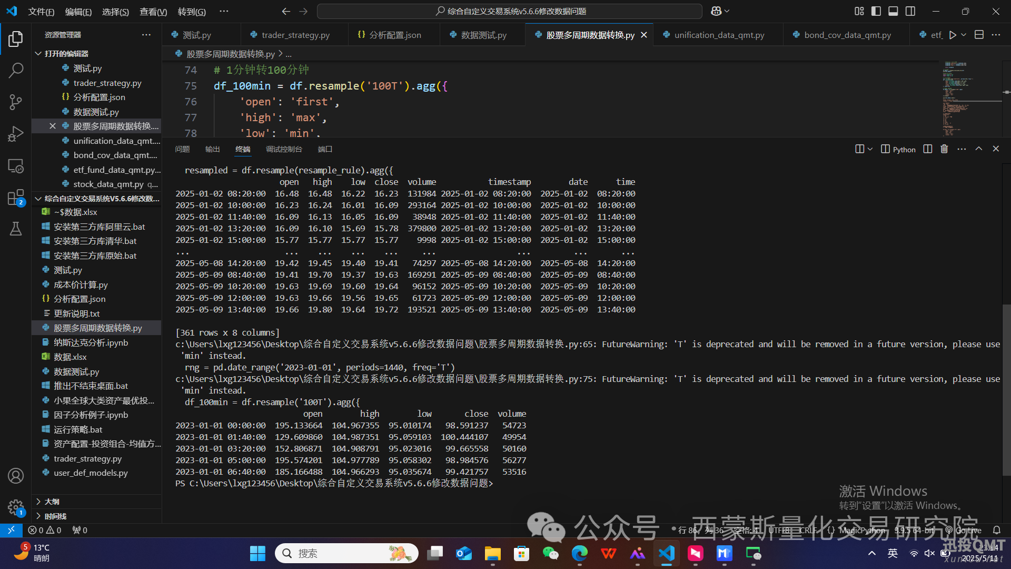Open WeChat from the taskbar
Image resolution: width=1011 pixels, height=569 pixels.
pos(551,553)
